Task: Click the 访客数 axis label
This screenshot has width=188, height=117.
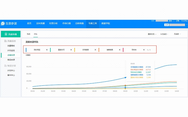Action: pyautogui.click(x=28, y=55)
